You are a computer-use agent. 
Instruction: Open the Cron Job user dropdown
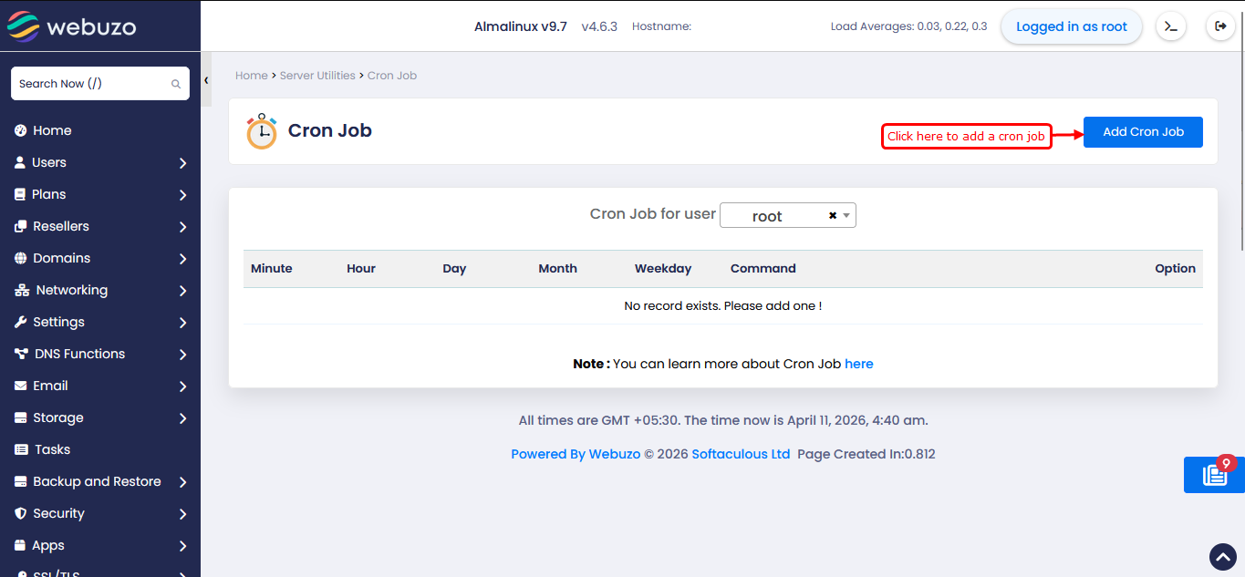click(x=788, y=216)
